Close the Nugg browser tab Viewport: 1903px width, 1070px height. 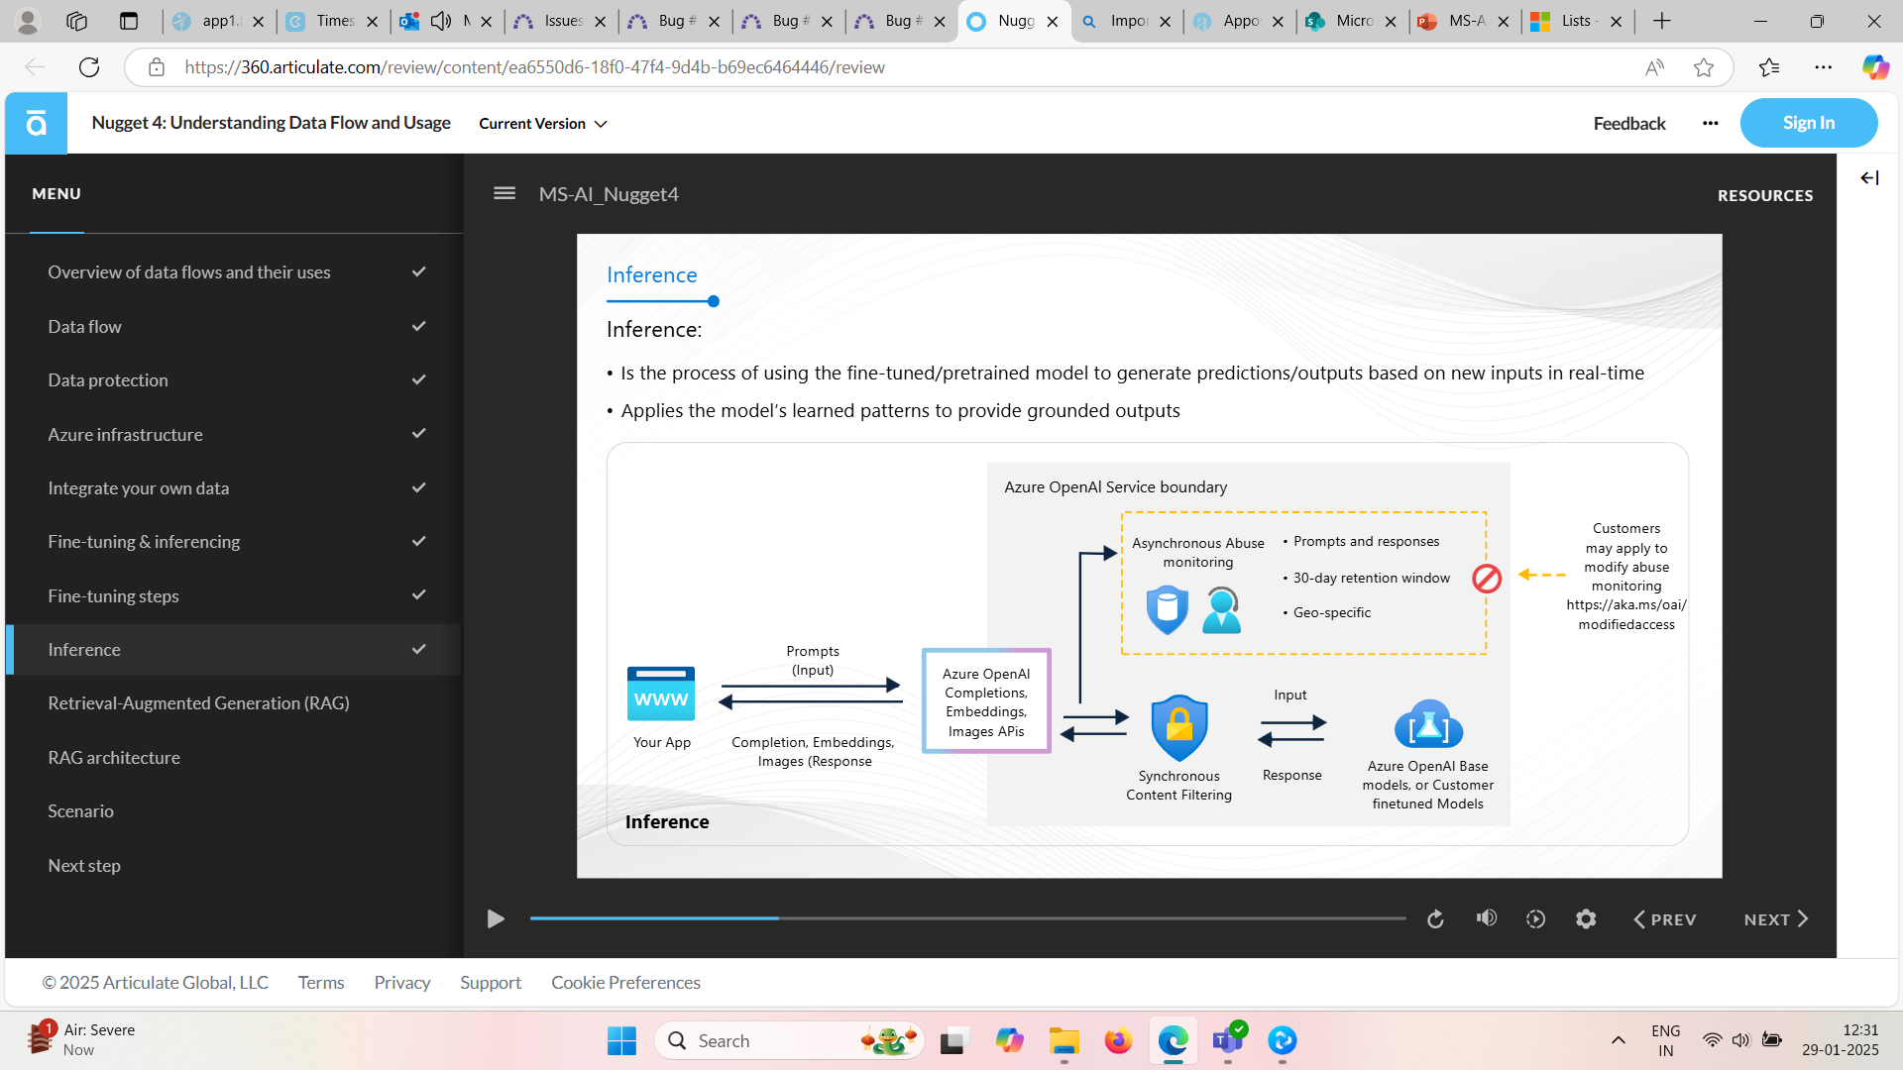1053,21
